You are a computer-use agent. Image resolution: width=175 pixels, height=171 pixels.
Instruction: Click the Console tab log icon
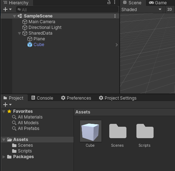[x=33, y=98]
